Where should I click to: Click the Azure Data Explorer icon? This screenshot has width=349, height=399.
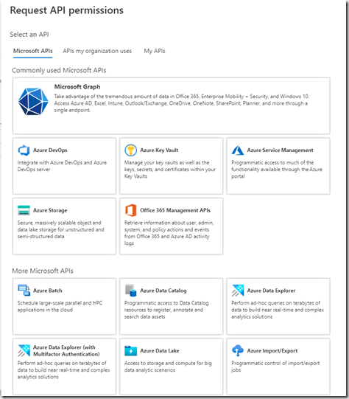click(238, 291)
